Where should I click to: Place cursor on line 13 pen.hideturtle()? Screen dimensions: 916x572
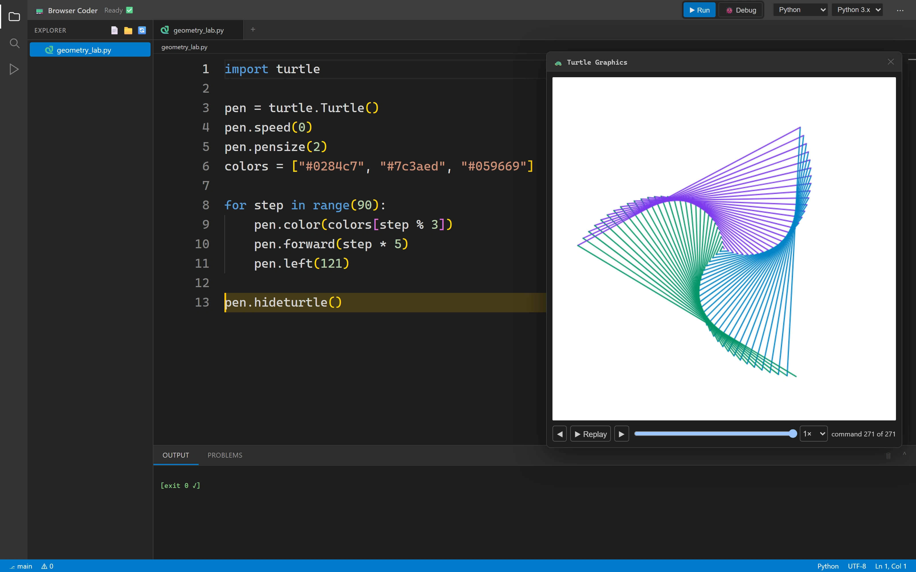(283, 302)
